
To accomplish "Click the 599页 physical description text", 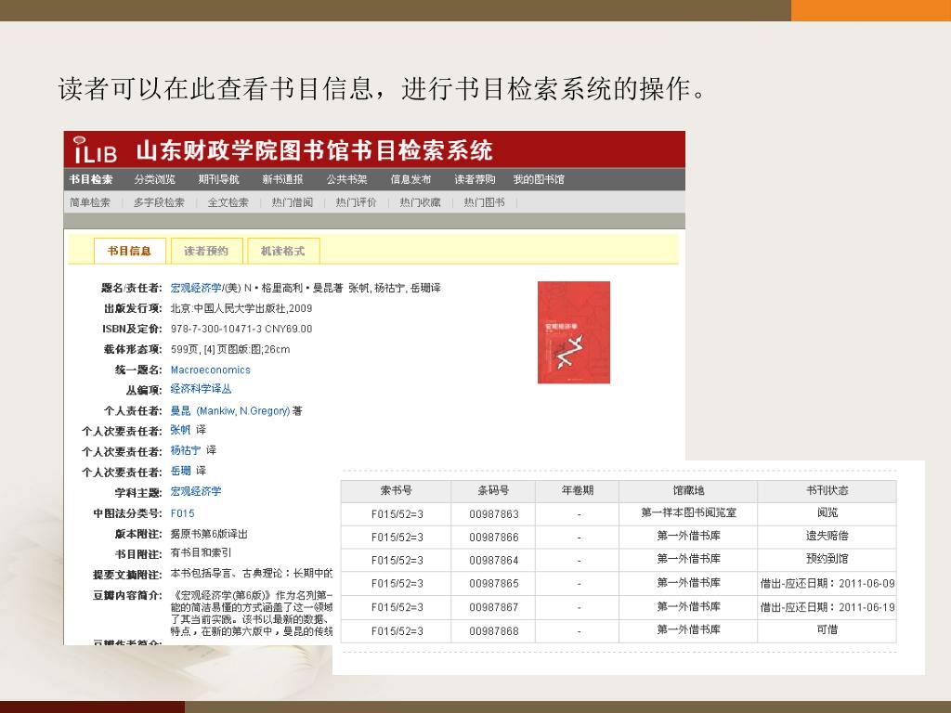I will pos(230,350).
